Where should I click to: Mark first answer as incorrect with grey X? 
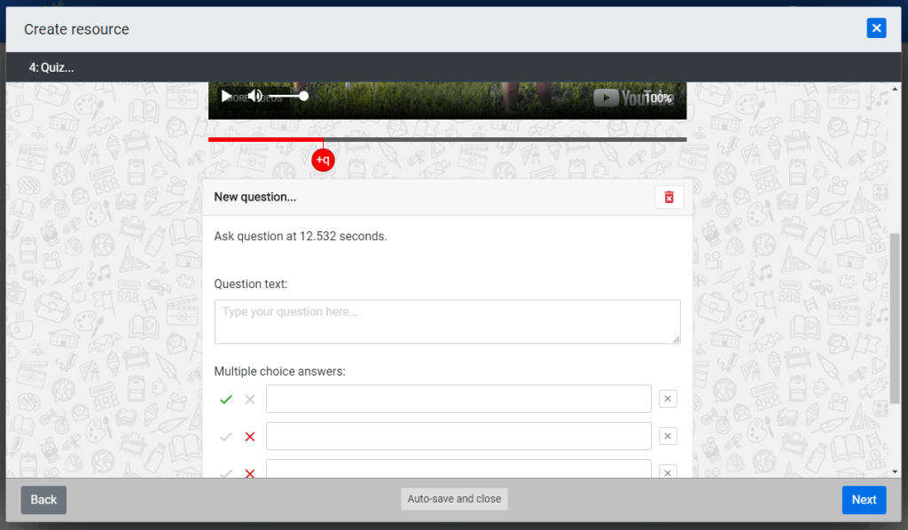(250, 400)
